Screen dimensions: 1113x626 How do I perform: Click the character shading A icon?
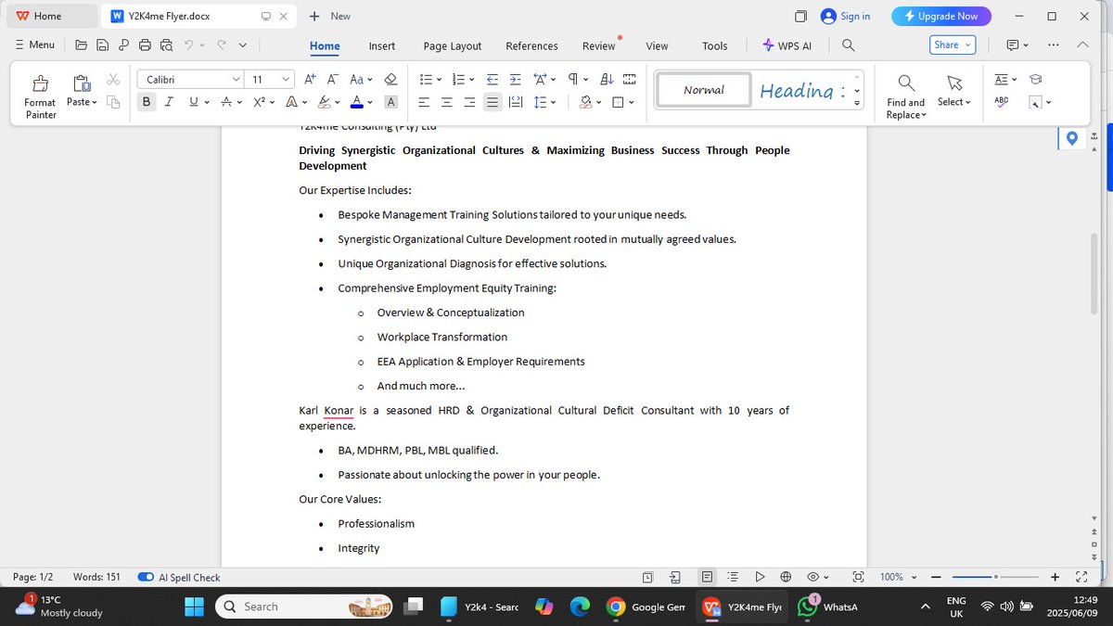[390, 102]
